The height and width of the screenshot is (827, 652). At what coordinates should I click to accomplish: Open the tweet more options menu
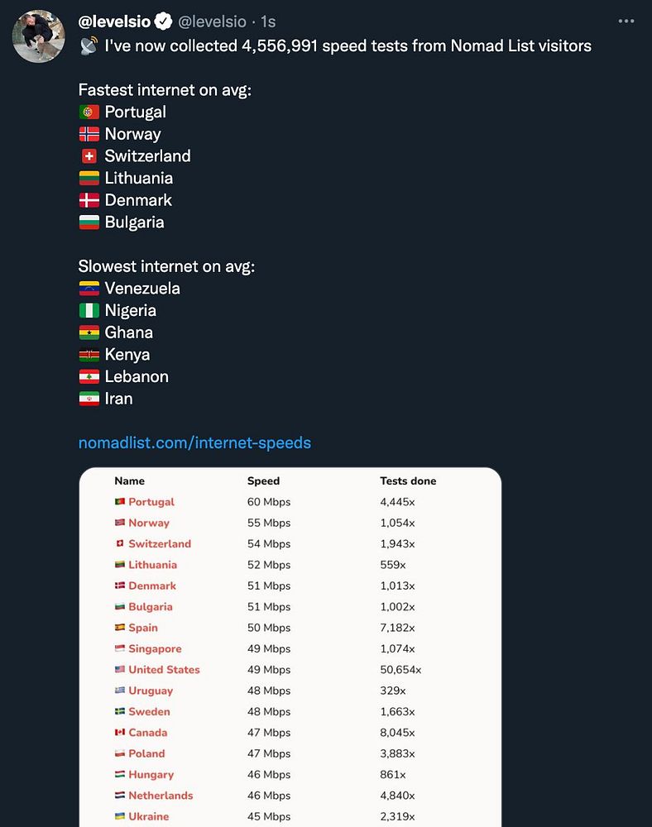[626, 22]
